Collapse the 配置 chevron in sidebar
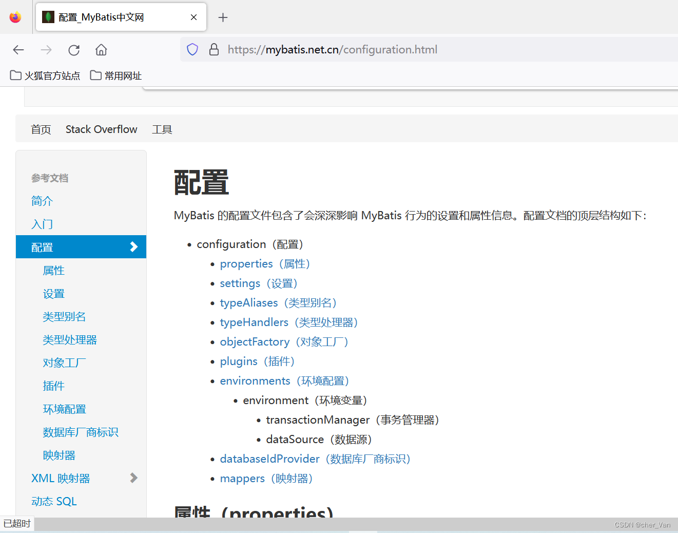 pyautogui.click(x=134, y=247)
